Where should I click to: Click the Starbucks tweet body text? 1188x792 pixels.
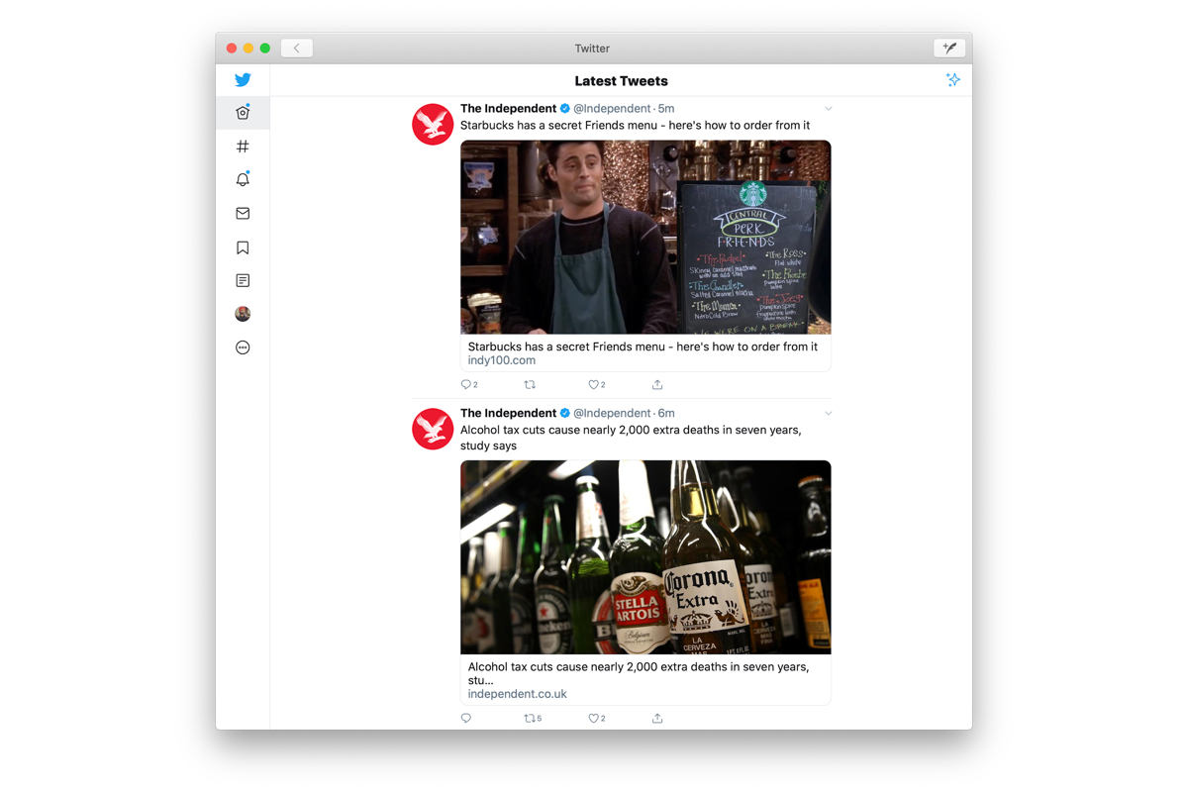click(635, 126)
